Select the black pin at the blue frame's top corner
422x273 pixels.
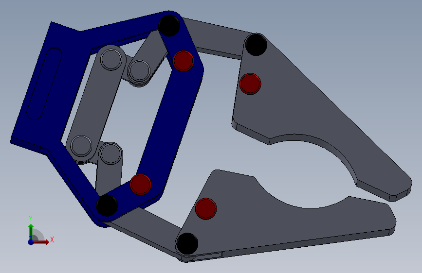[169, 26]
